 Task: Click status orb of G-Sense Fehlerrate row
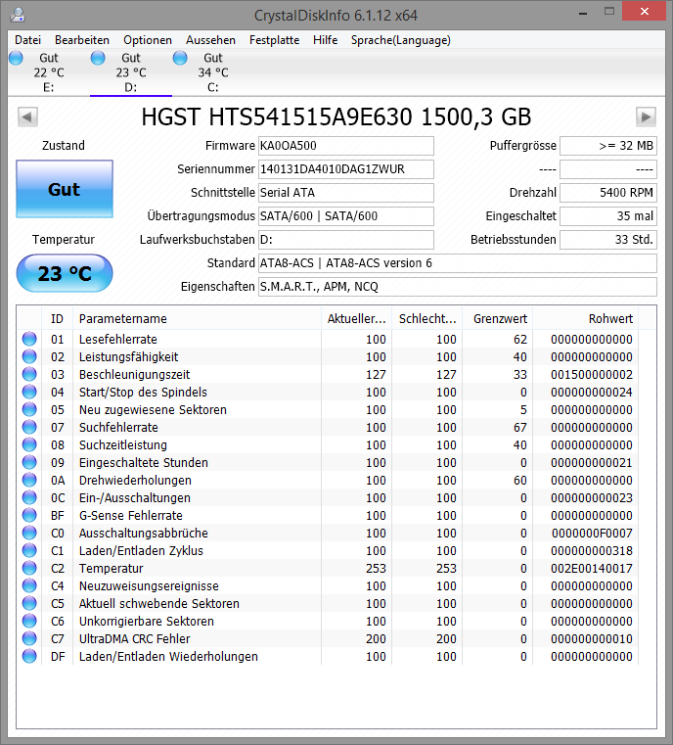29,515
